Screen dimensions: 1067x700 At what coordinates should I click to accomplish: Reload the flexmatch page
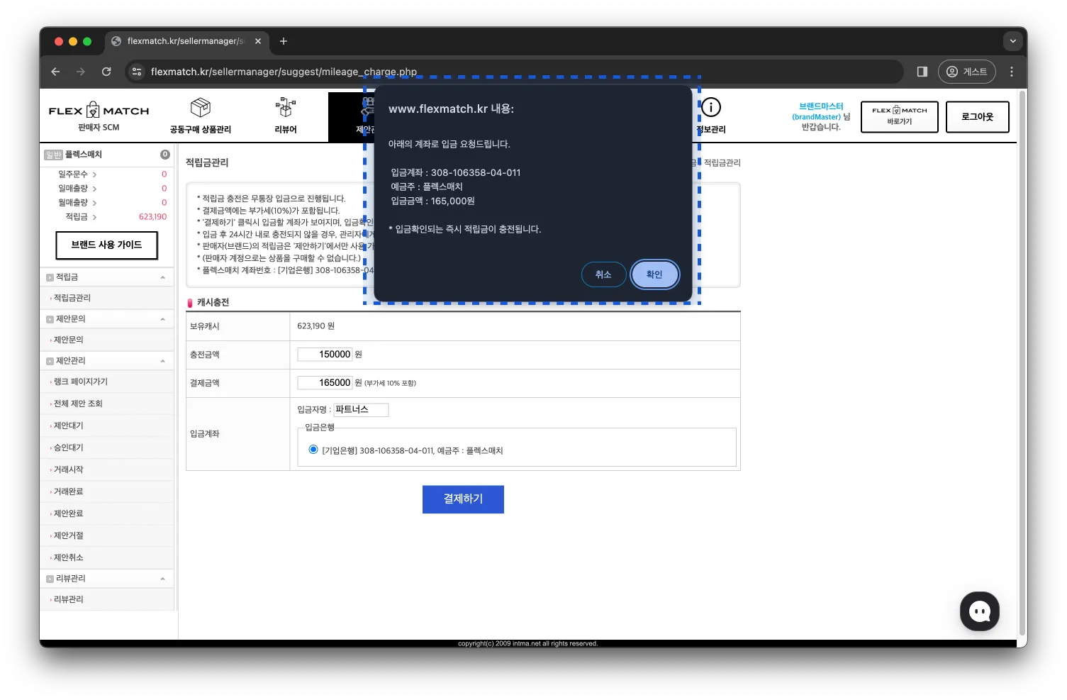click(106, 72)
